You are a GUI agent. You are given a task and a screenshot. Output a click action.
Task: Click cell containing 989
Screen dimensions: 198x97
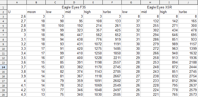[x=169, y=44]
